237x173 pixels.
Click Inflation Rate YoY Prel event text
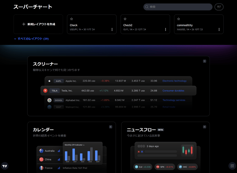tap(75, 168)
